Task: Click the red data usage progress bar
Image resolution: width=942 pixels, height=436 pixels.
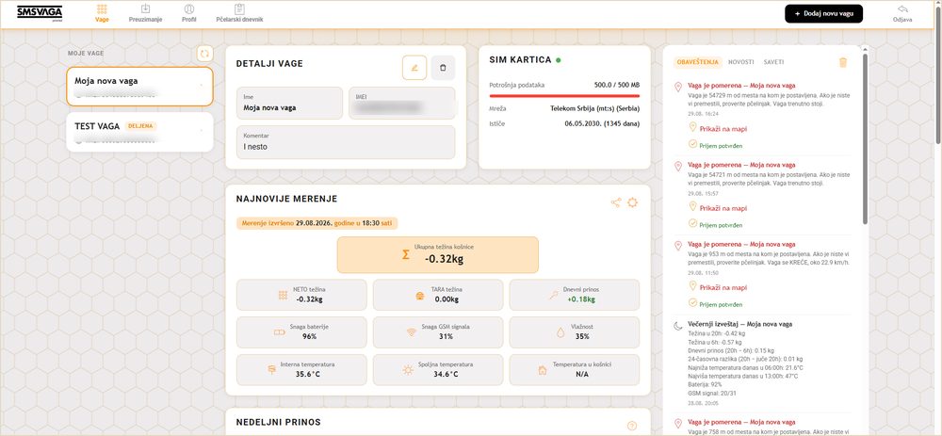Action: (x=564, y=95)
